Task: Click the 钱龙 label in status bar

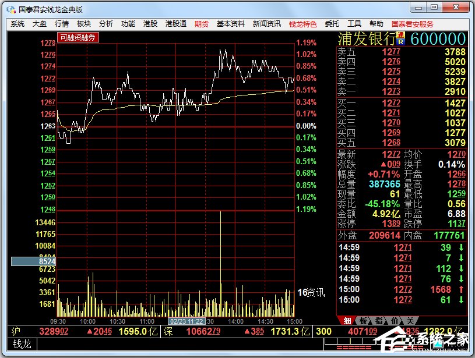Action: [x=22, y=345]
